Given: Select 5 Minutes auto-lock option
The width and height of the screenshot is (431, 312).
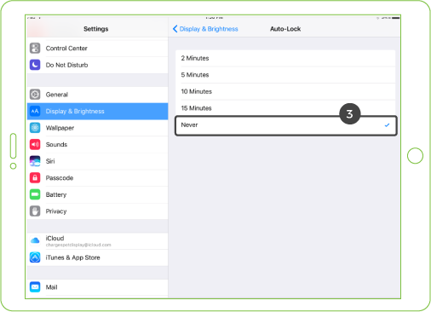Looking at the screenshot, I should 285,75.
